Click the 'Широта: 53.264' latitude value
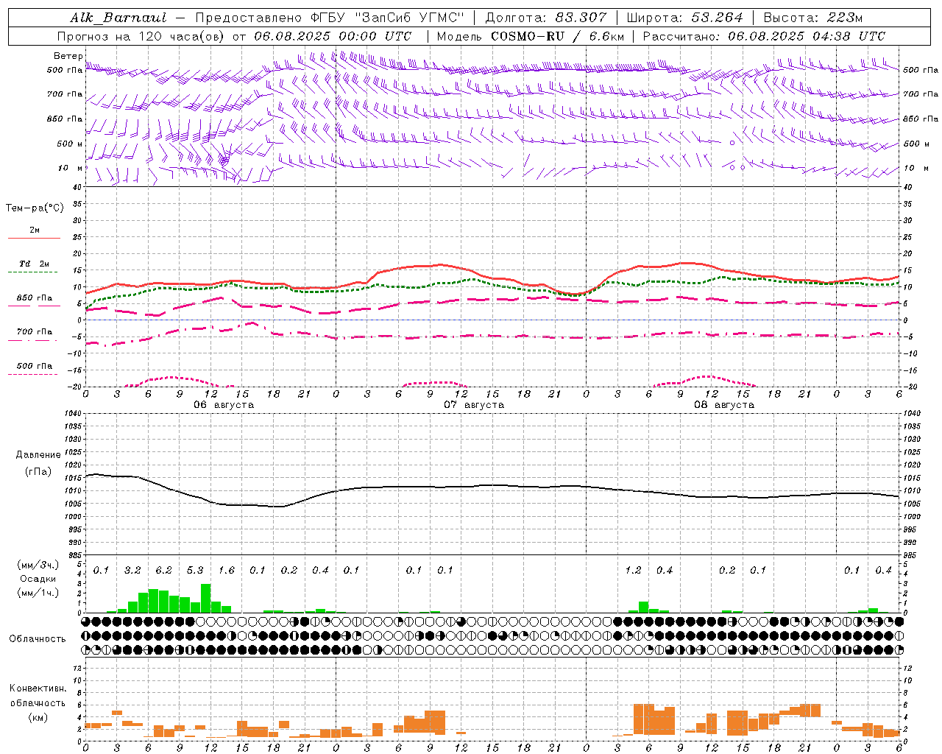This screenshot has width=942, height=754. click(684, 18)
